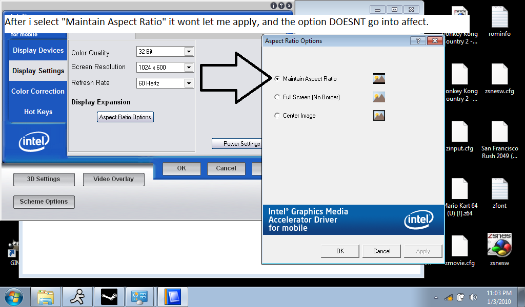Select the upper Donkey Kong Country 2 file icon

[460, 26]
